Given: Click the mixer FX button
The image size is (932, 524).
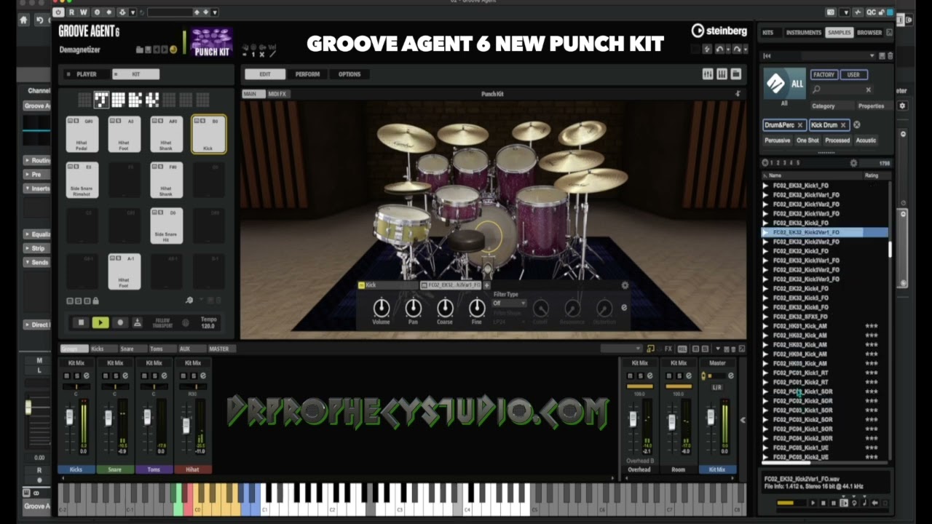Looking at the screenshot, I should click(668, 349).
